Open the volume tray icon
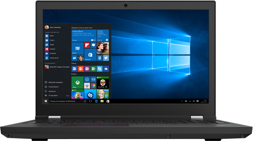 click(193, 101)
